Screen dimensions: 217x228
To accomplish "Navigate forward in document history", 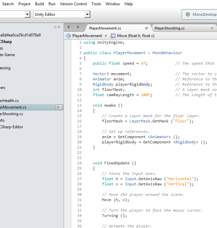I will pyautogui.click(x=78, y=27).
